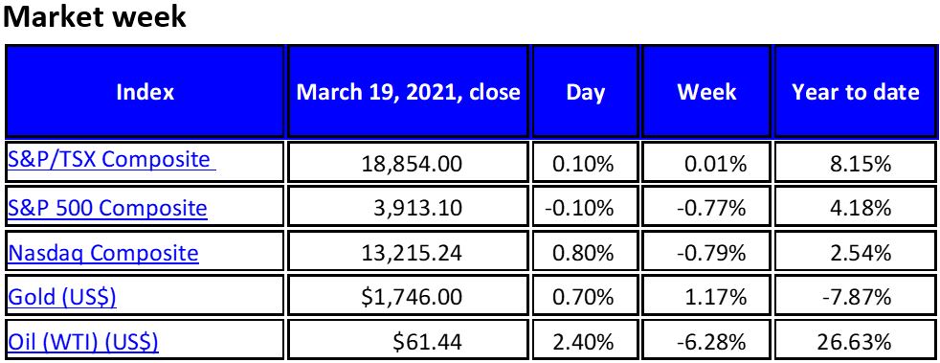Open the Gold (US$) link
Viewport: 940px width, 363px height.
coord(62,298)
